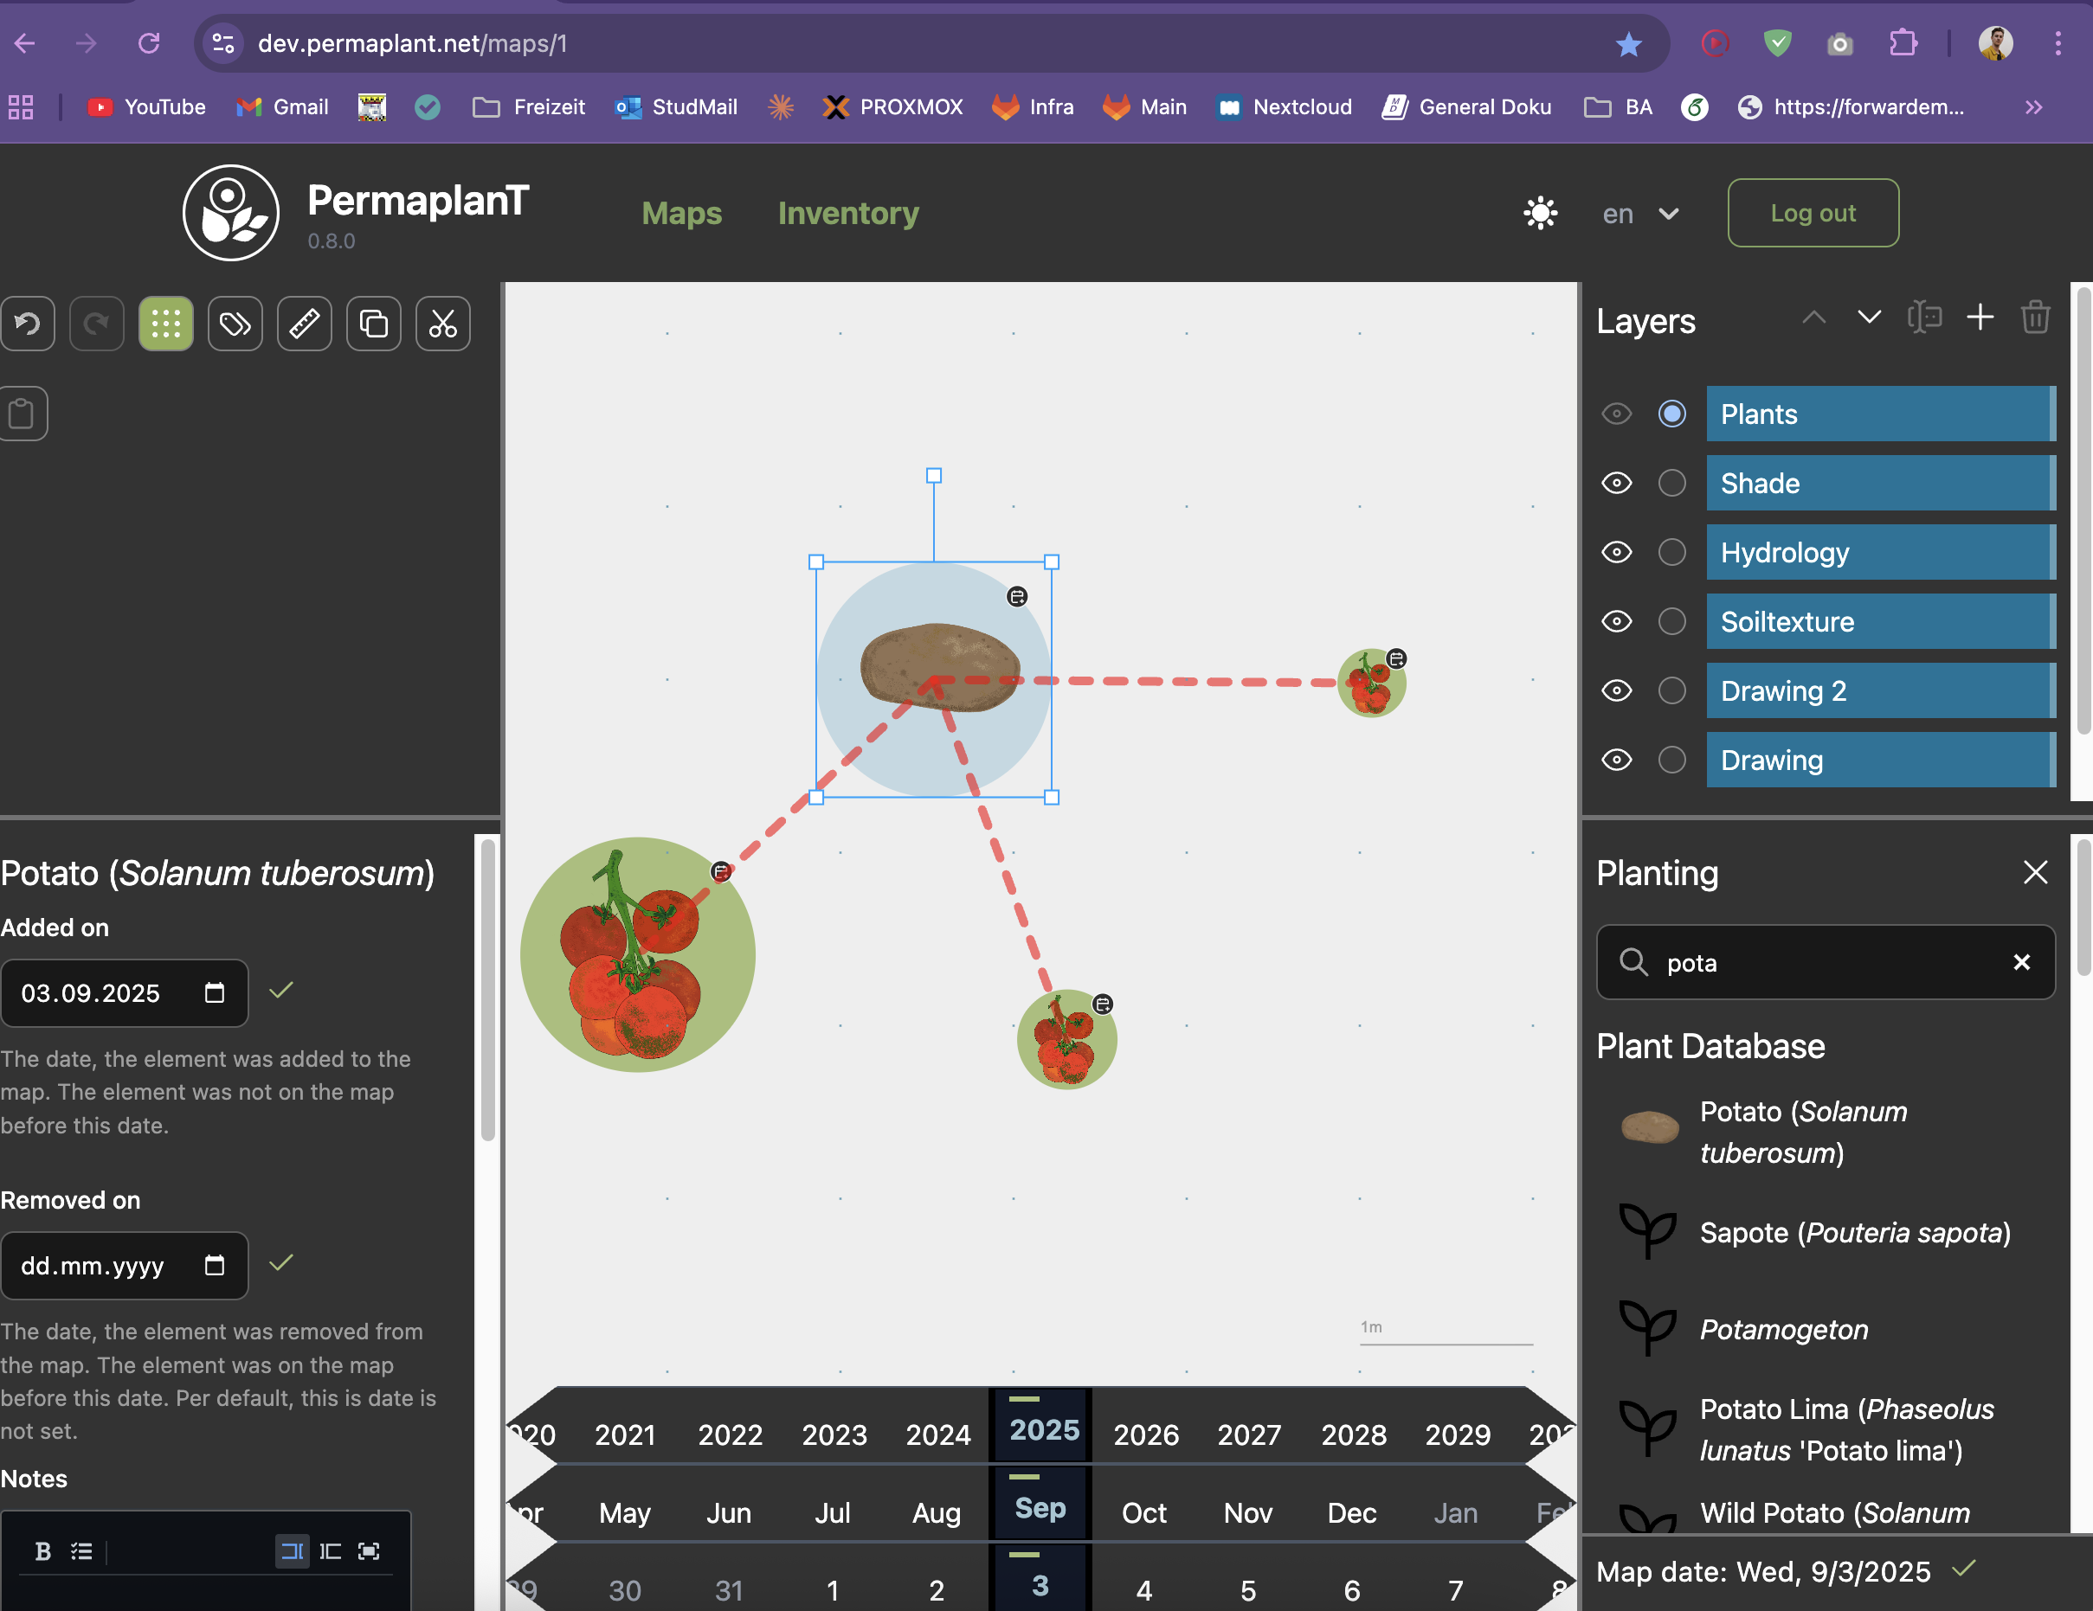
Task: Hide the Shade layer eye icon
Action: [x=1617, y=483]
